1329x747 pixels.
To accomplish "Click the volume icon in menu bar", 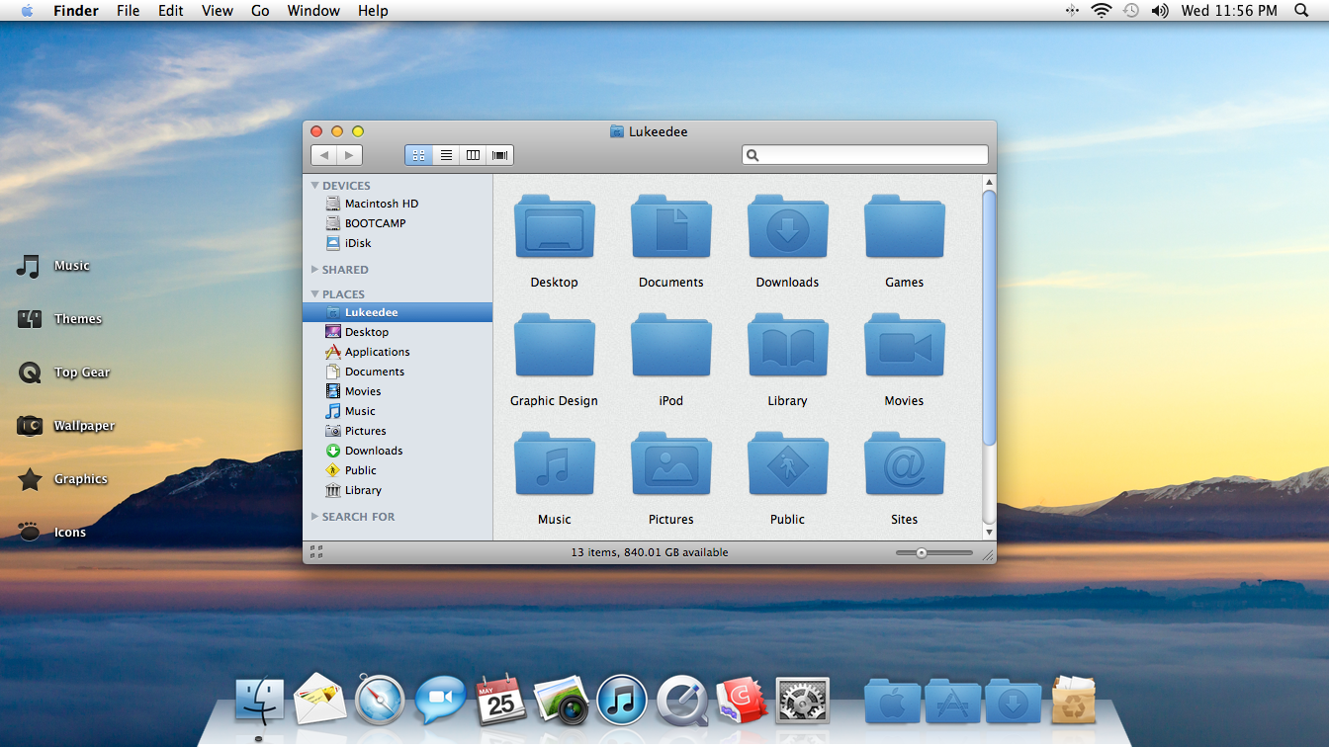I will (1160, 11).
